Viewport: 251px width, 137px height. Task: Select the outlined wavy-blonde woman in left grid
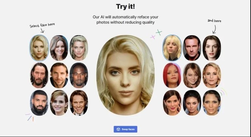coord(39,48)
